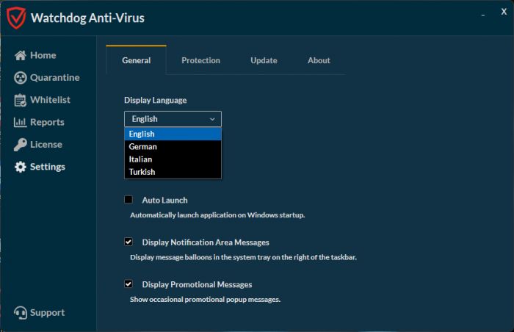Go to Home in sidebar
Viewport: 514px width, 332px height.
tap(43, 55)
